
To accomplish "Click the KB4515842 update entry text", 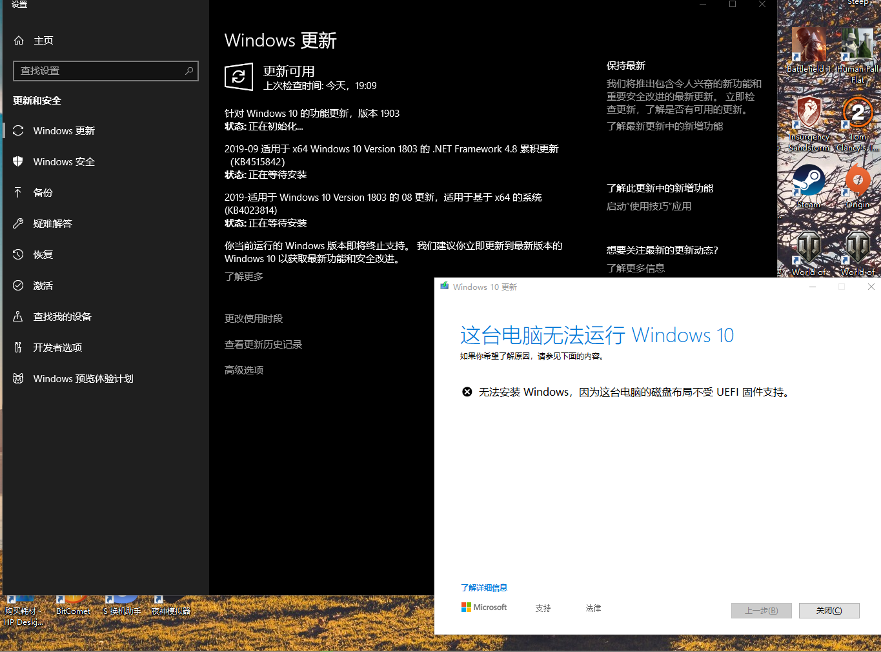I will pyautogui.click(x=392, y=155).
